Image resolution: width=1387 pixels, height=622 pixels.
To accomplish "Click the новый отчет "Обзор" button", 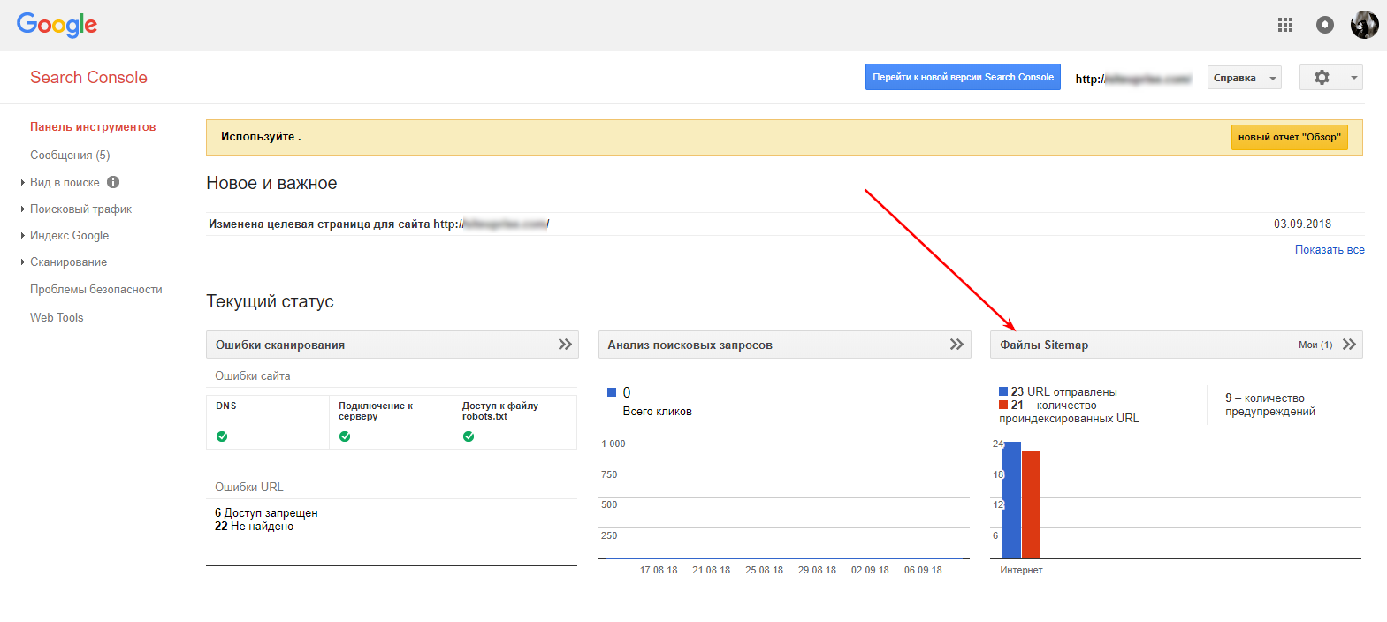I will [x=1290, y=137].
